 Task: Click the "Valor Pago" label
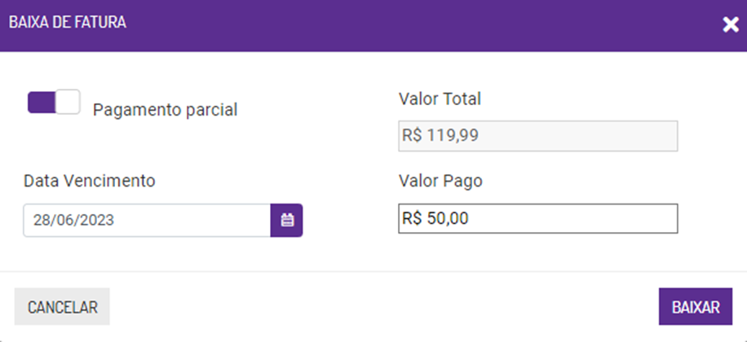[440, 181]
